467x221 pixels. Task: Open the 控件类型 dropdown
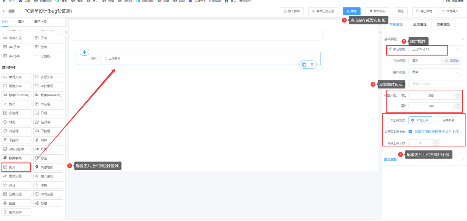[x=435, y=72]
